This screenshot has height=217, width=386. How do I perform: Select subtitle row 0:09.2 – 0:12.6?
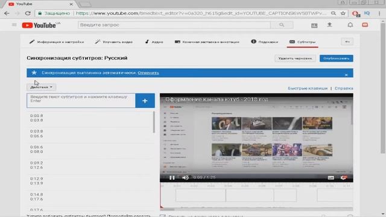pyautogui.click(x=90, y=165)
